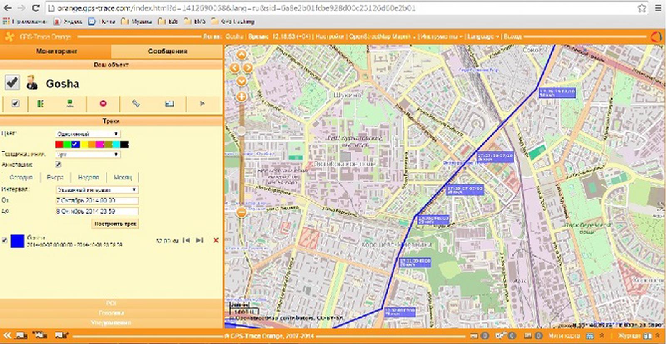Skip to next track point
The width and height of the screenshot is (666, 344).
[199, 240]
